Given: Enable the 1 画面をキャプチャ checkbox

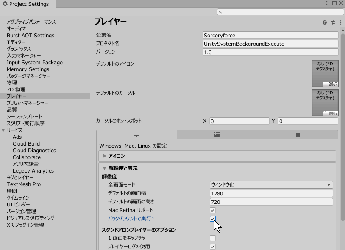Looking at the screenshot, I should (213, 238).
